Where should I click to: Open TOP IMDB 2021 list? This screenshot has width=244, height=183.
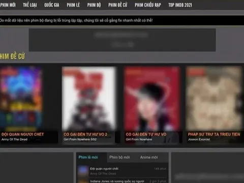(180, 5)
